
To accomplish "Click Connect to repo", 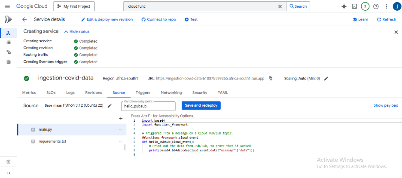I will click(159, 19).
